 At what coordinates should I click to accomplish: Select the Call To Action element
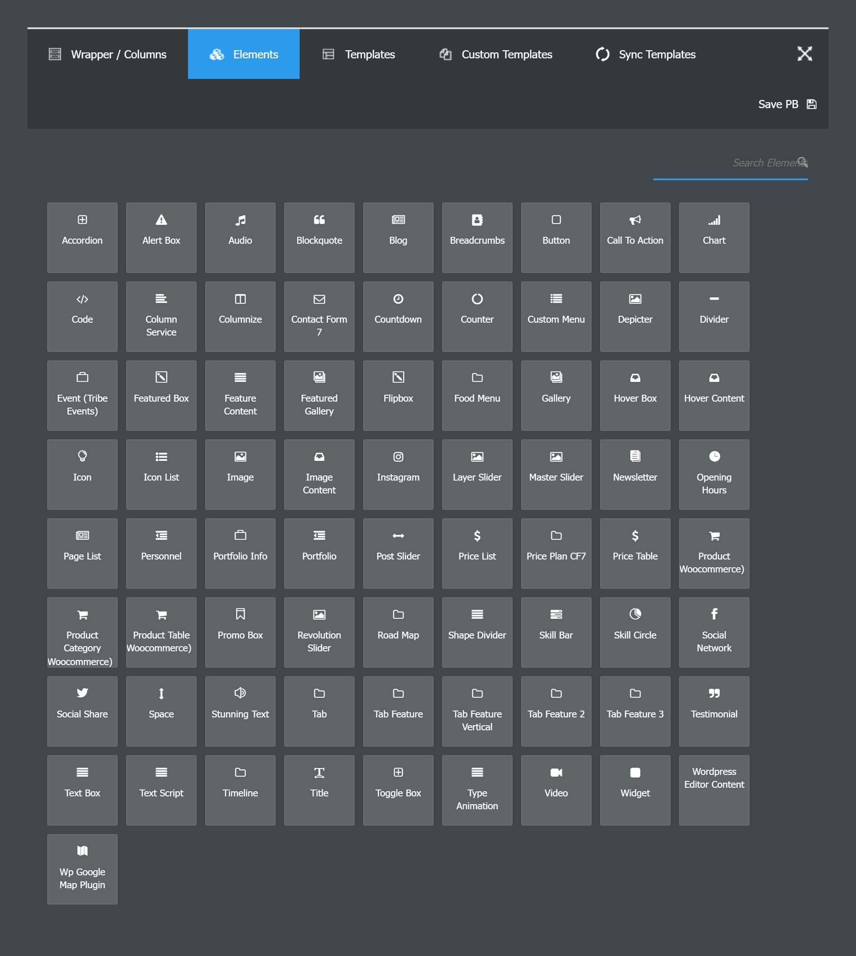pos(635,237)
